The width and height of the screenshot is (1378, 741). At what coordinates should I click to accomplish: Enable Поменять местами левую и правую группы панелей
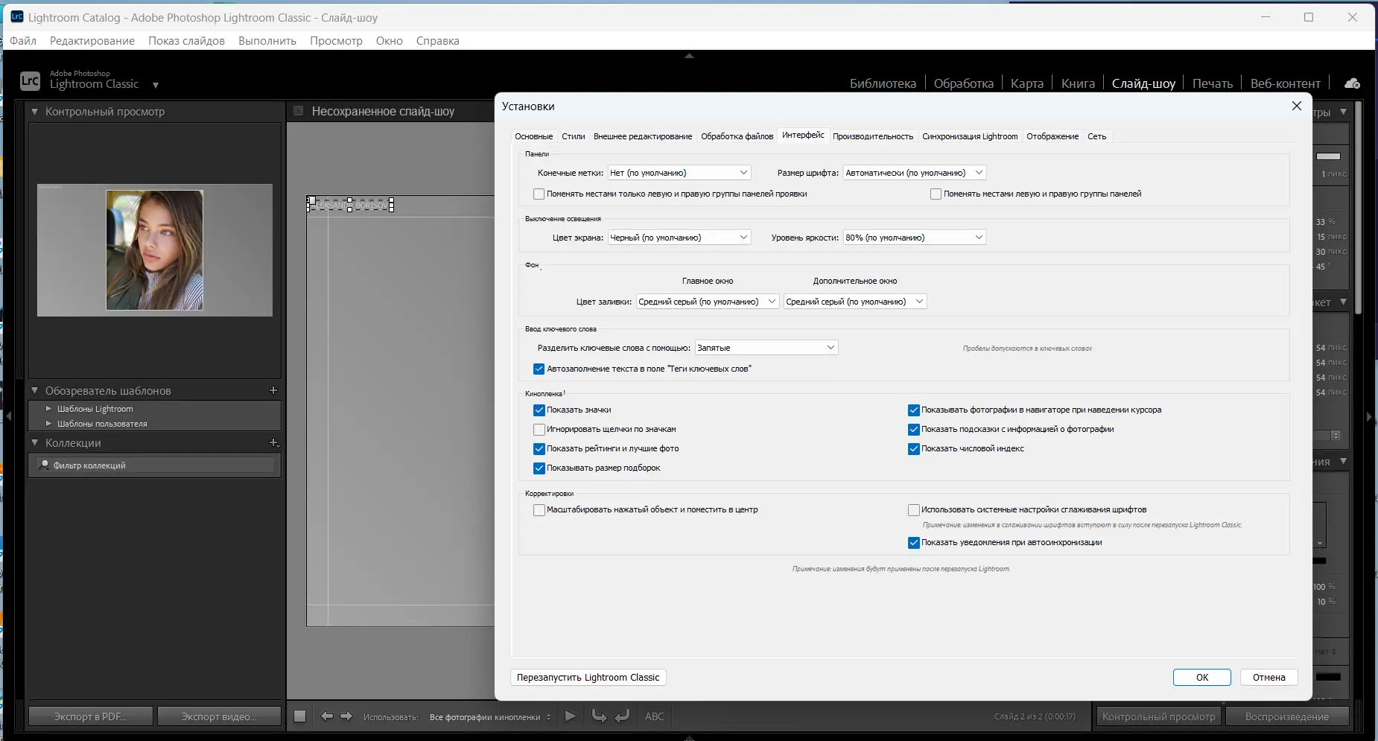(x=936, y=194)
